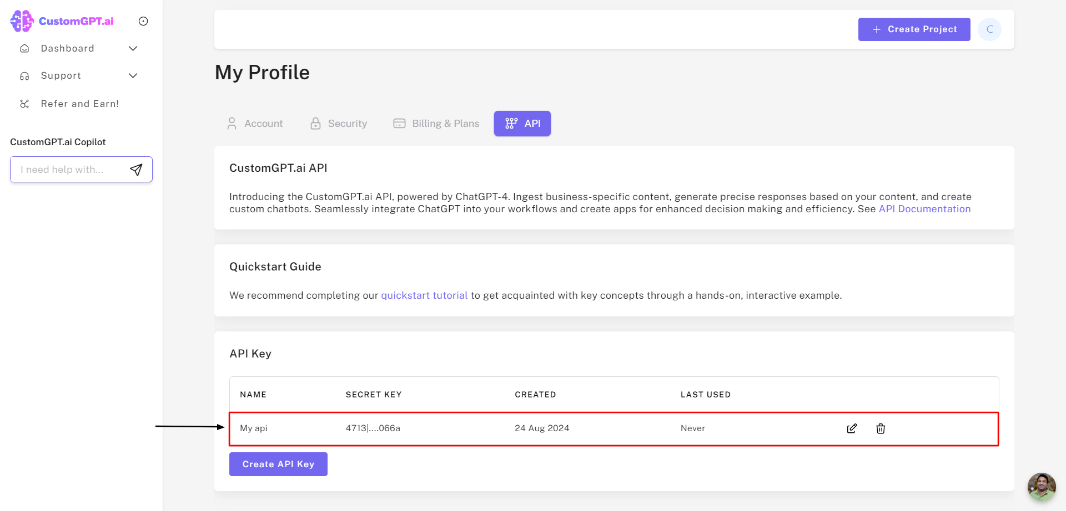Open the API Documentation link

click(x=924, y=209)
